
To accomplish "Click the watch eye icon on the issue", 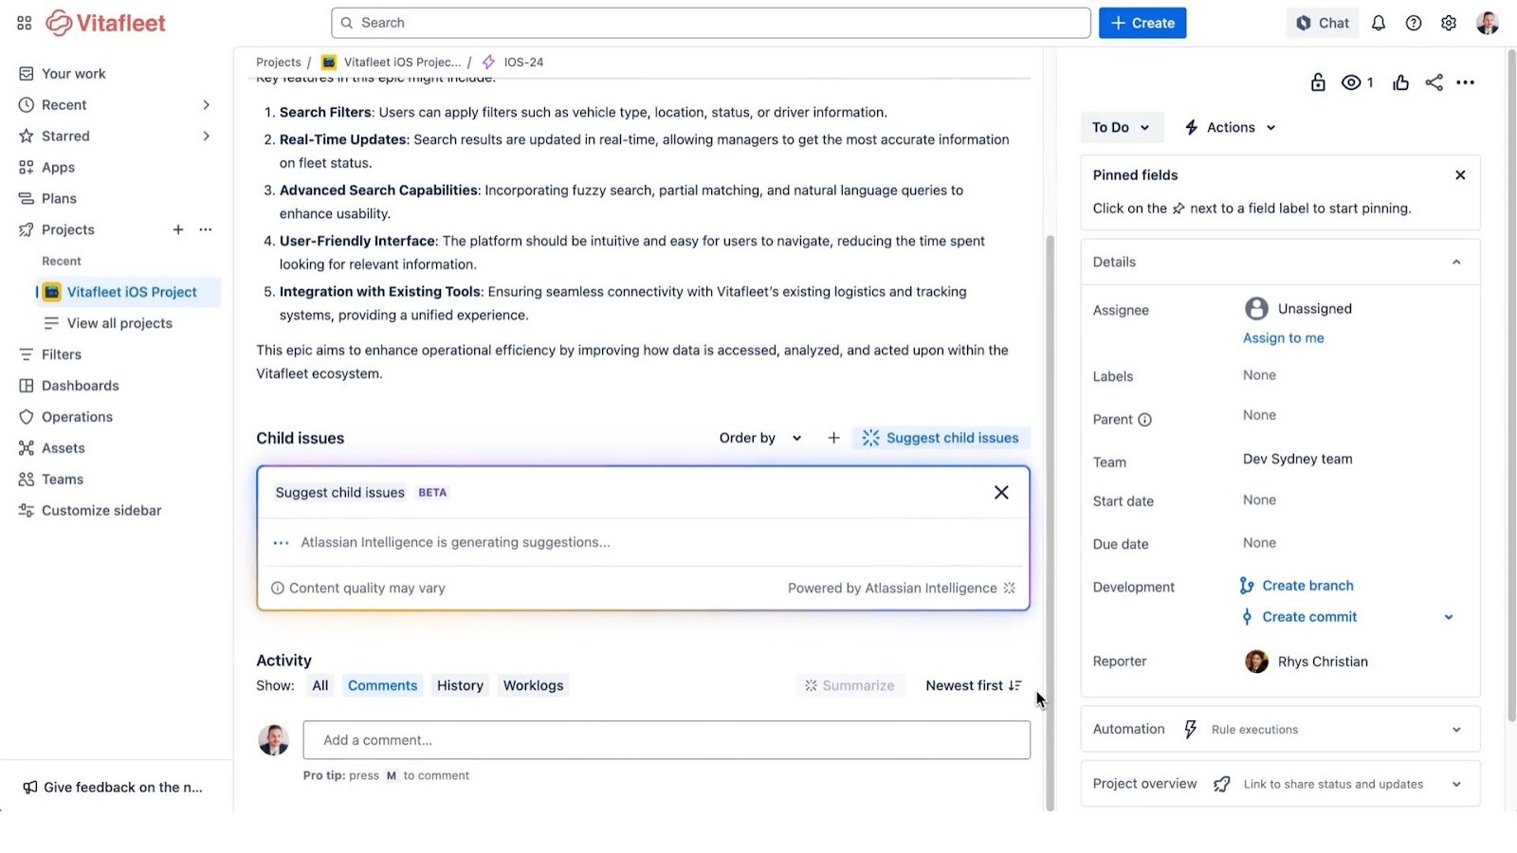I will [1350, 82].
